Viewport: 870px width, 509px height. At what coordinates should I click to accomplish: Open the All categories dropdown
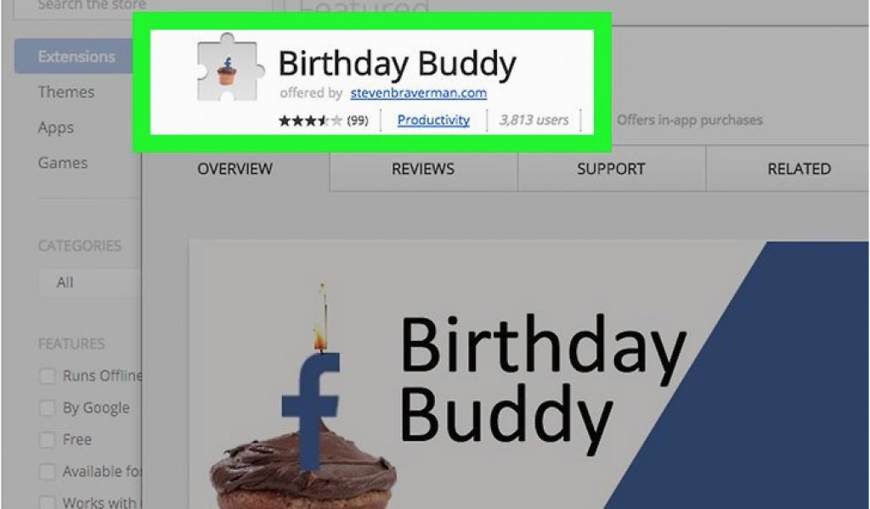(x=90, y=283)
